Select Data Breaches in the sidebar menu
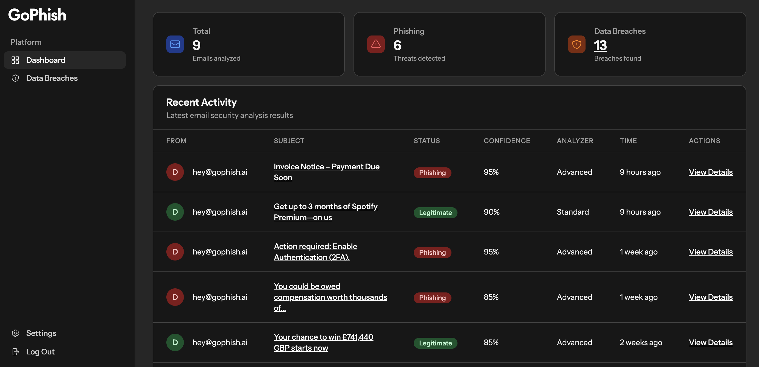 pyautogui.click(x=52, y=78)
